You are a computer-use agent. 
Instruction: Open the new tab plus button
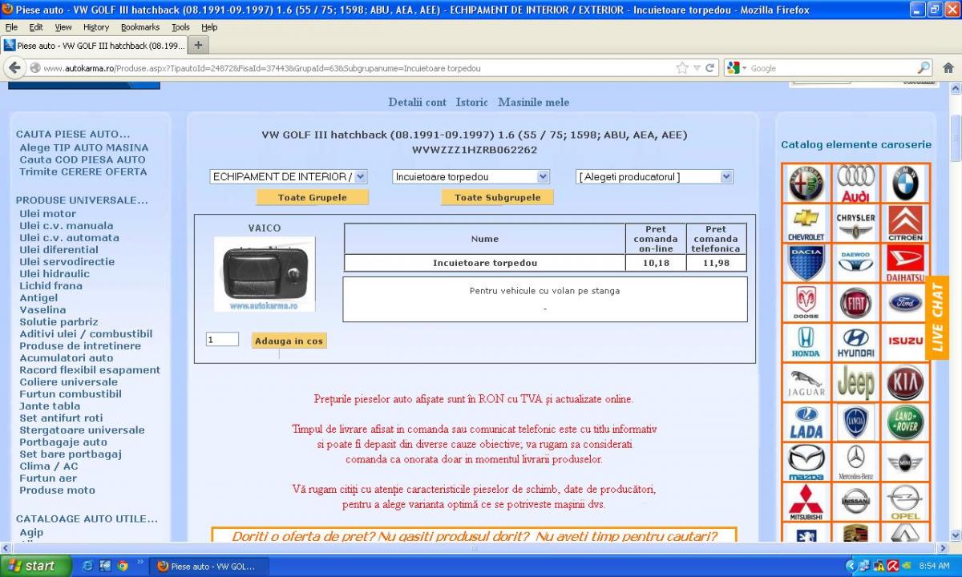(x=198, y=45)
